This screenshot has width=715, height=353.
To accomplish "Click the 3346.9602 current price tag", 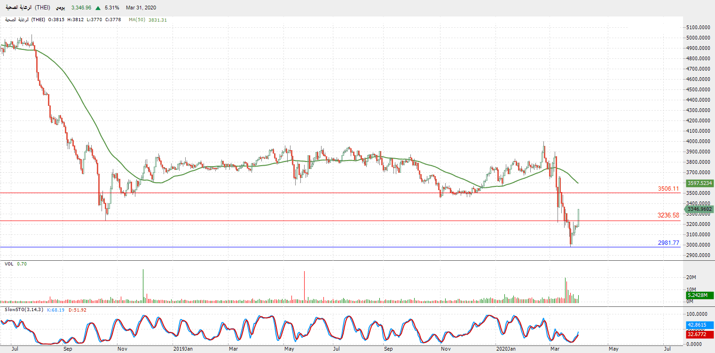I will 699,209.
